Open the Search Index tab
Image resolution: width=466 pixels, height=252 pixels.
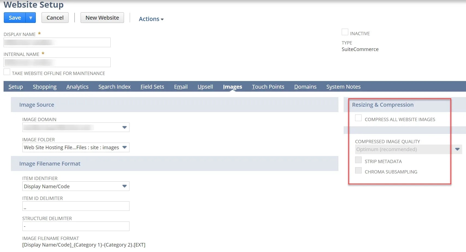click(x=114, y=87)
